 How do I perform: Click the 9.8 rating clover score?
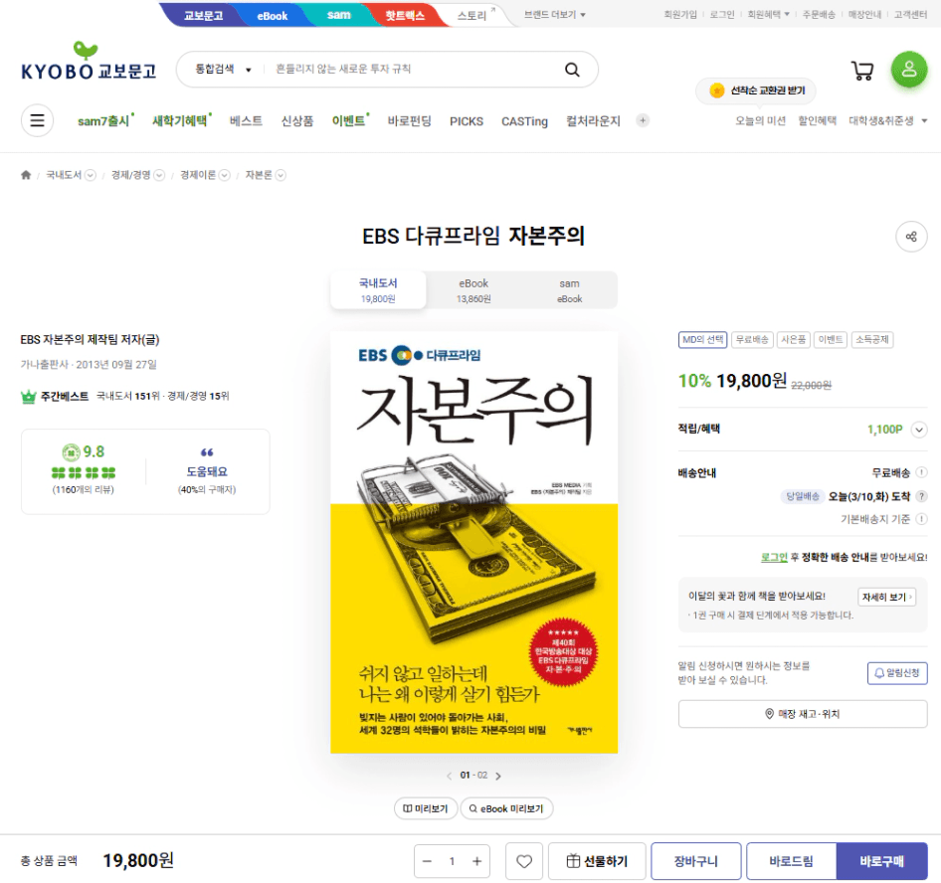coord(83,451)
